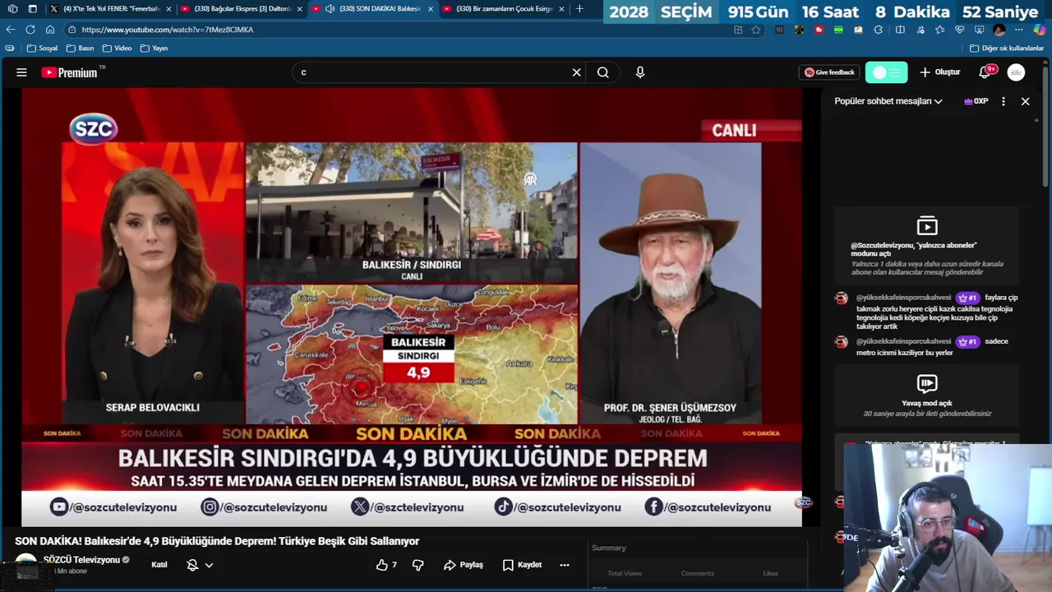Click the Oluştur create button
The image size is (1052, 592).
[x=939, y=72]
